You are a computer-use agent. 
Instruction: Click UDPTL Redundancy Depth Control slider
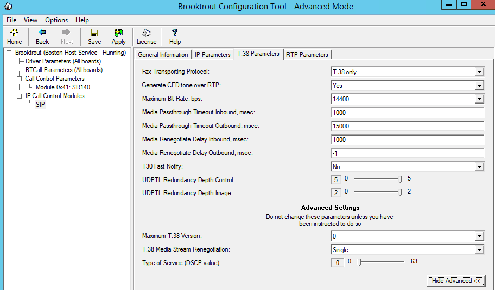pyautogui.click(x=378, y=179)
